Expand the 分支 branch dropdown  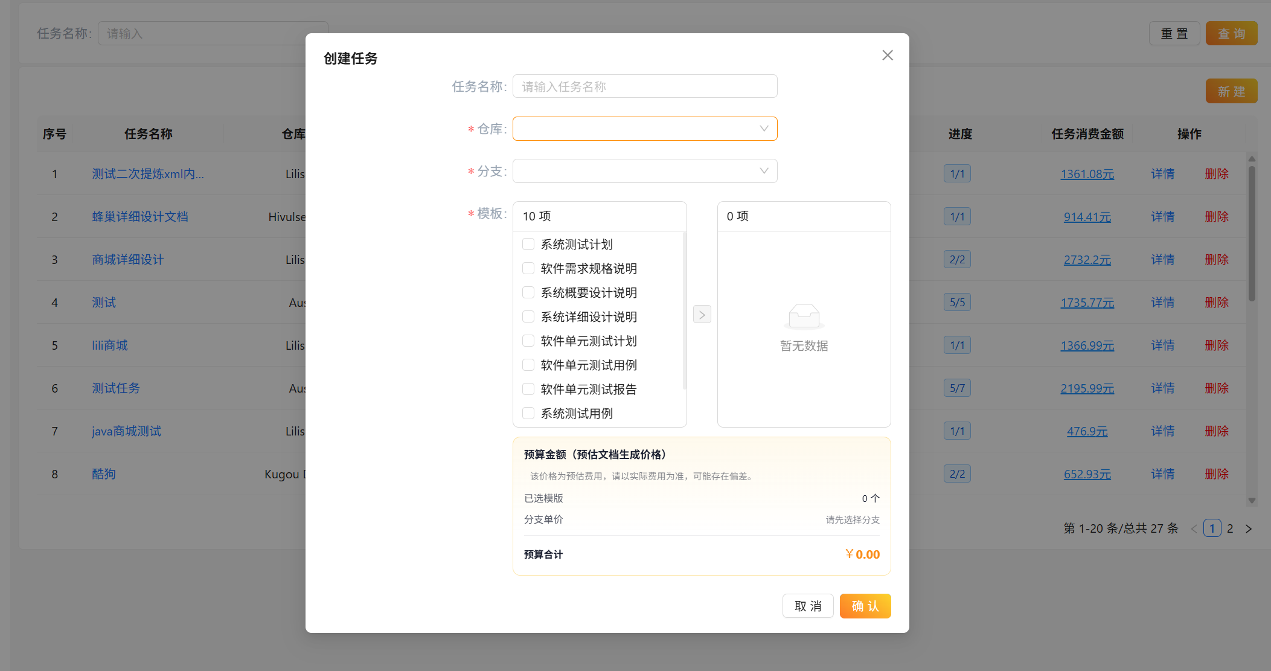click(644, 171)
